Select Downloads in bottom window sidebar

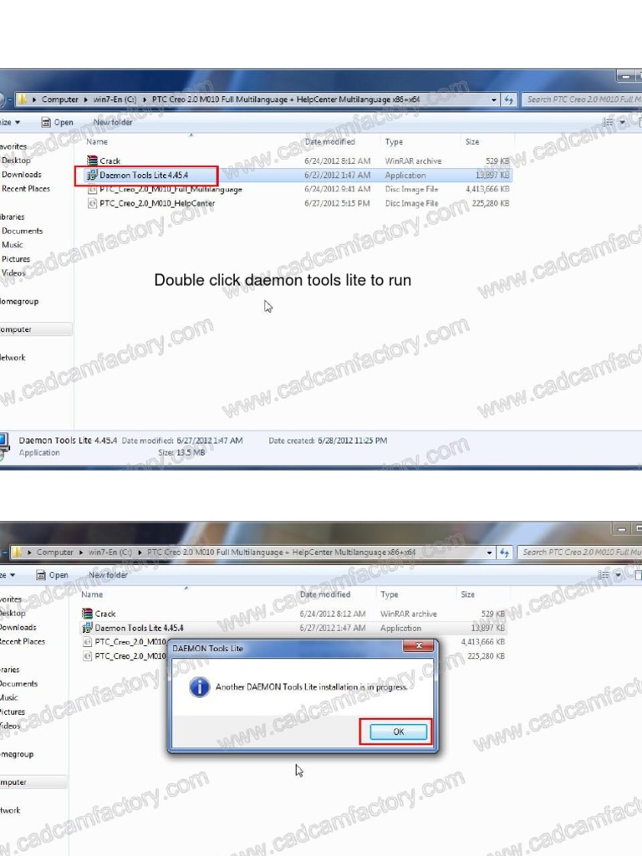click(x=18, y=628)
